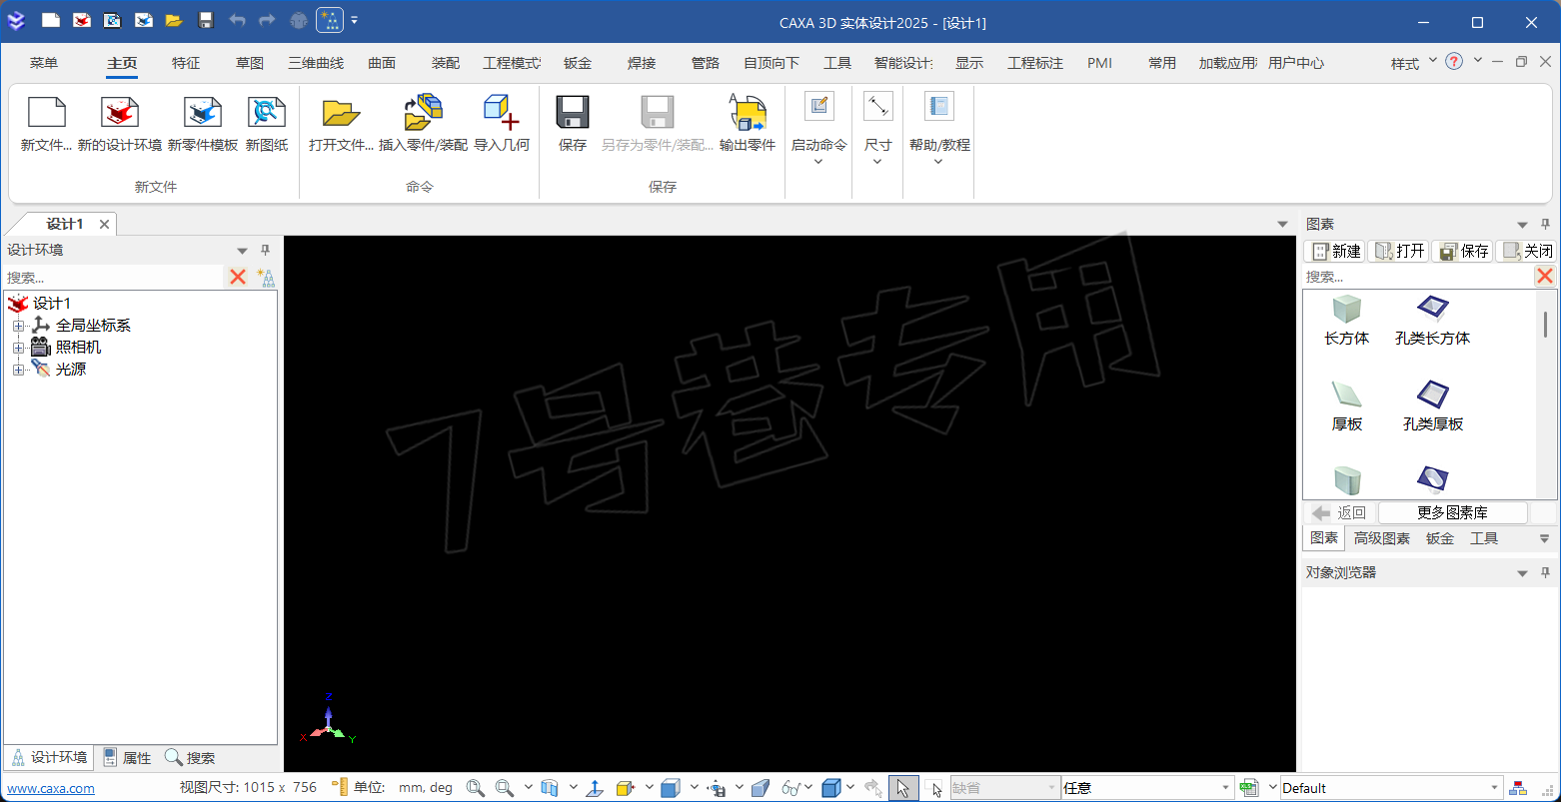Open the Menu (菜单) item
The width and height of the screenshot is (1561, 802).
coord(44,63)
